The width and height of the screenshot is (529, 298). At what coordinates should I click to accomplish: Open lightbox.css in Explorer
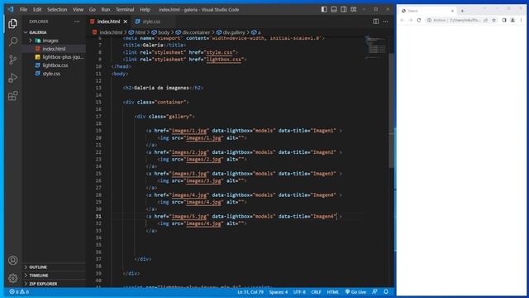[54, 65]
